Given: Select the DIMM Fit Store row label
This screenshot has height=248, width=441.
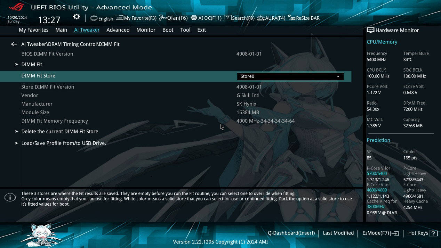Looking at the screenshot, I should (38, 76).
